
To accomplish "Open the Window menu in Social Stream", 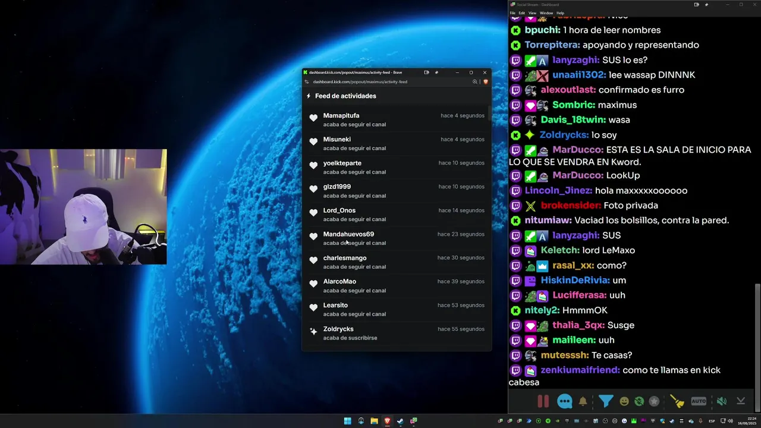I will (x=546, y=13).
